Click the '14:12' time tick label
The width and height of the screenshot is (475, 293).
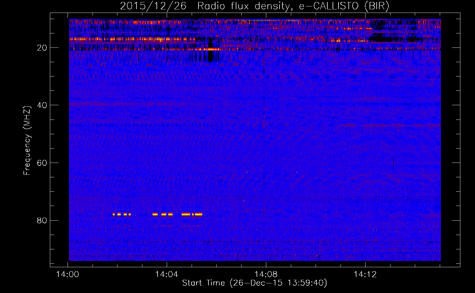click(x=365, y=275)
